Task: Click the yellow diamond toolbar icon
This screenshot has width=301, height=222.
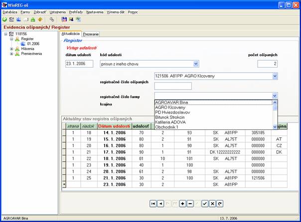Action: click(40, 19)
